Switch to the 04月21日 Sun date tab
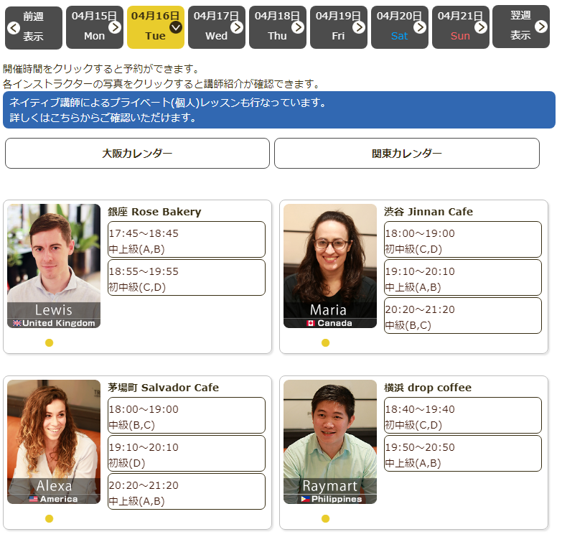The height and width of the screenshot is (542, 562). (x=460, y=27)
